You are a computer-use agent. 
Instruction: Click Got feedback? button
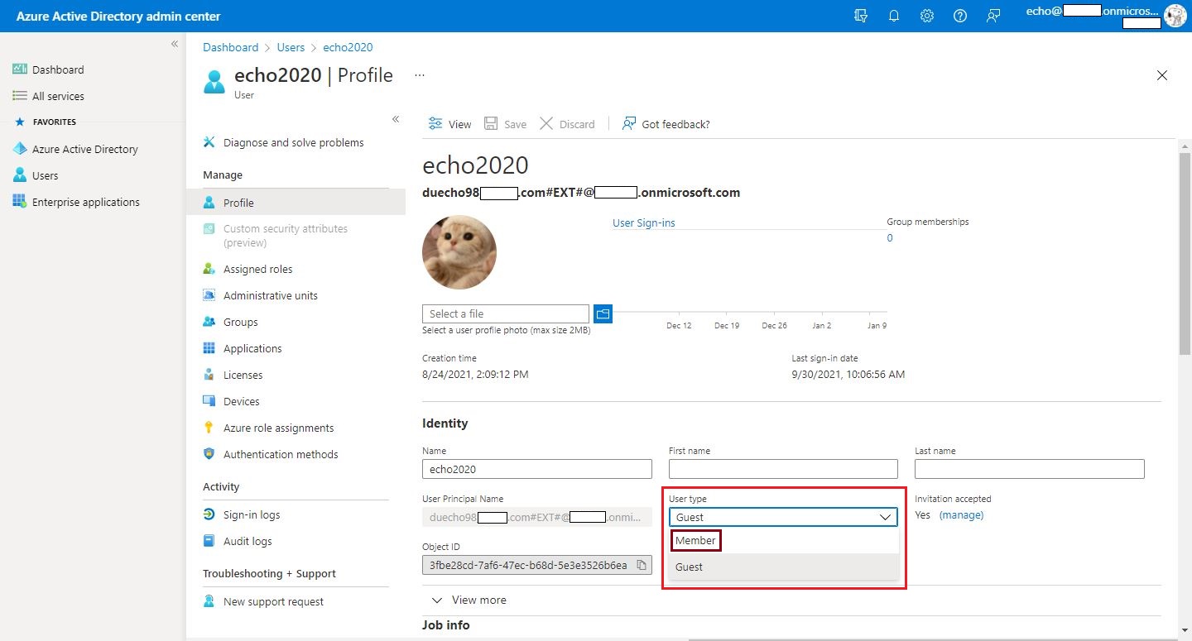(x=666, y=124)
